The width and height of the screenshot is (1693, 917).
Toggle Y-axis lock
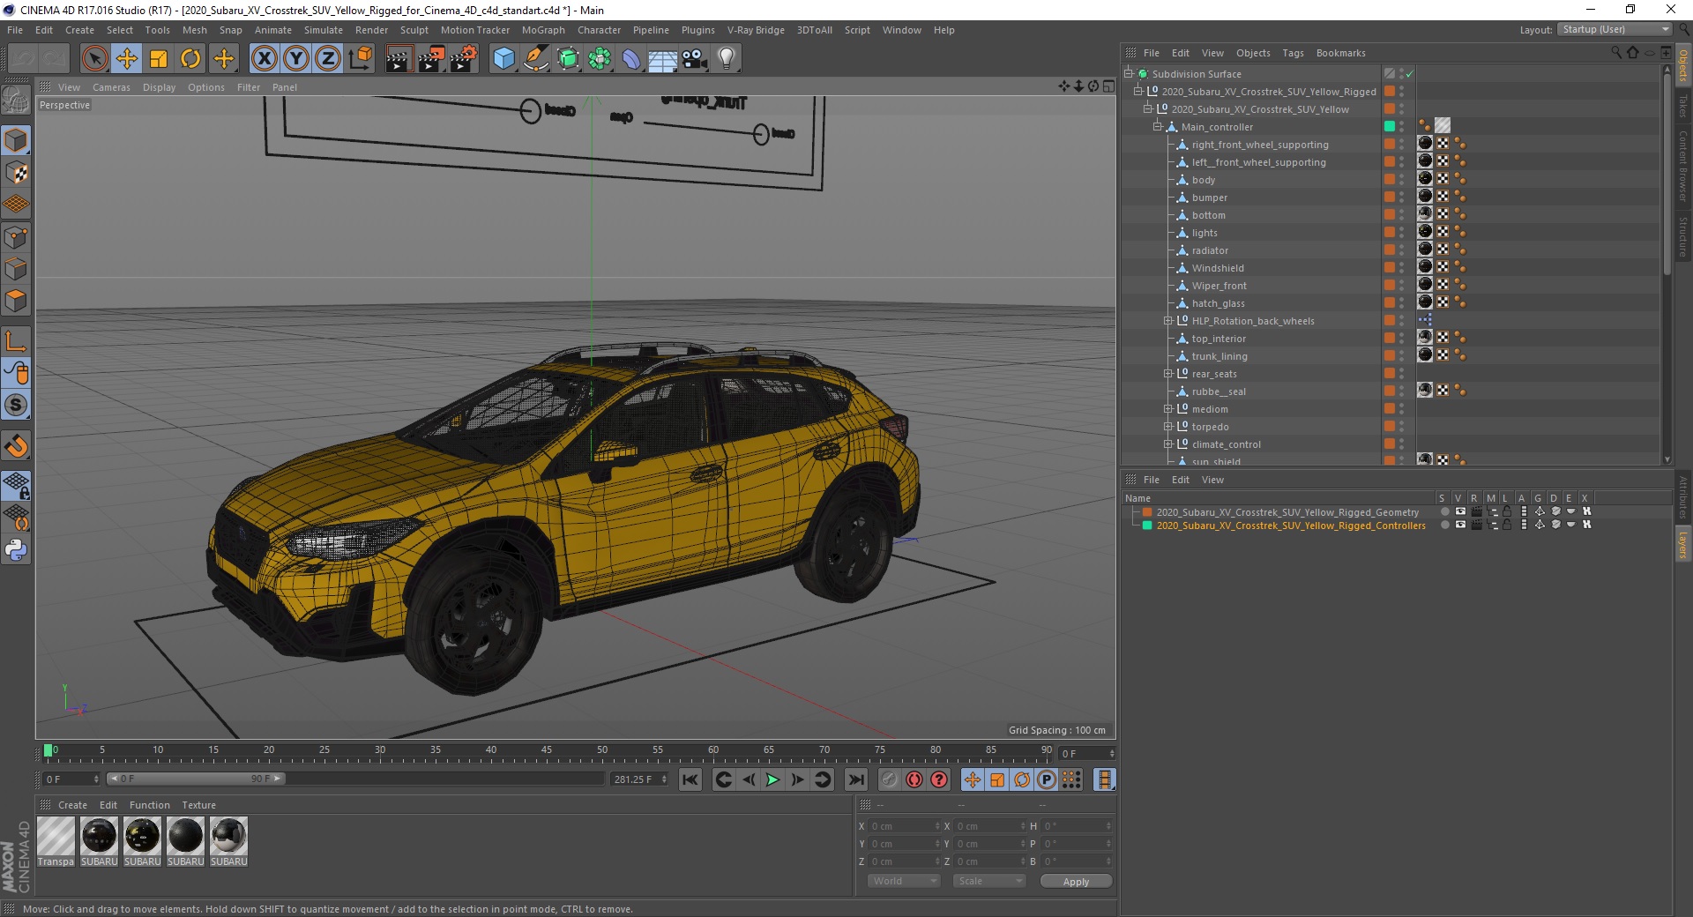click(296, 59)
